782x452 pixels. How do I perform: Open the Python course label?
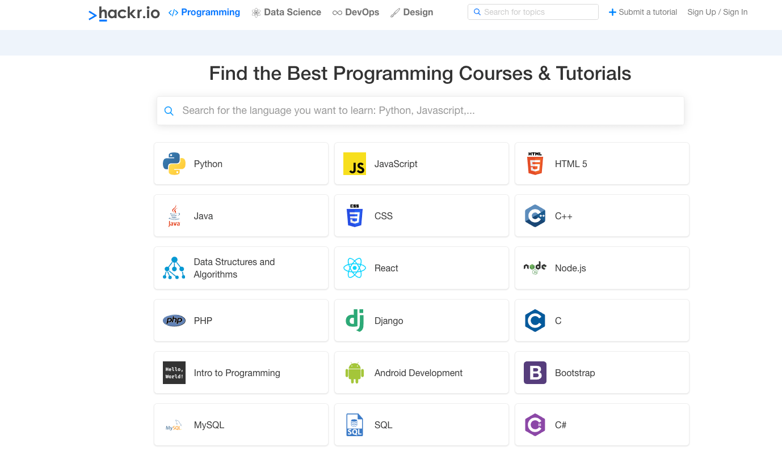click(208, 164)
